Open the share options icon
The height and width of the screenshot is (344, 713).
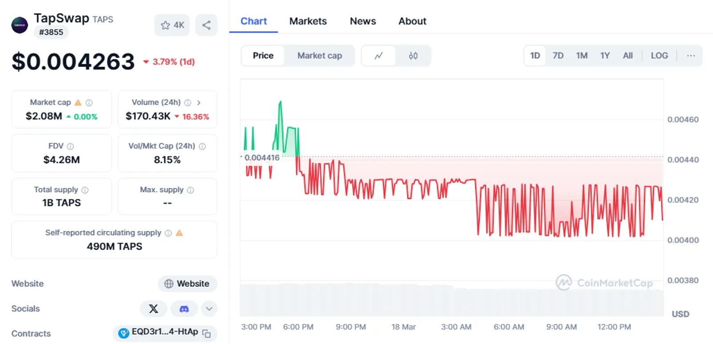(206, 25)
